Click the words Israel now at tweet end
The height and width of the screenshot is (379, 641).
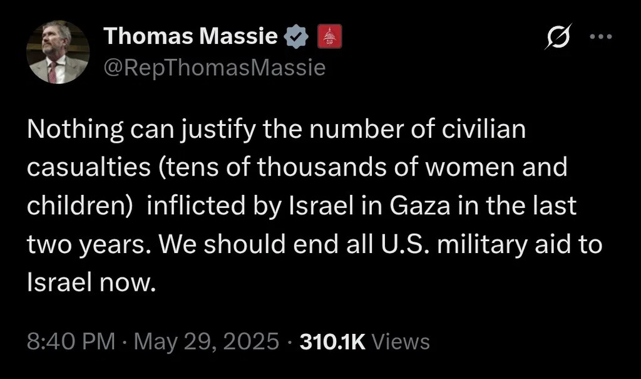click(90, 283)
